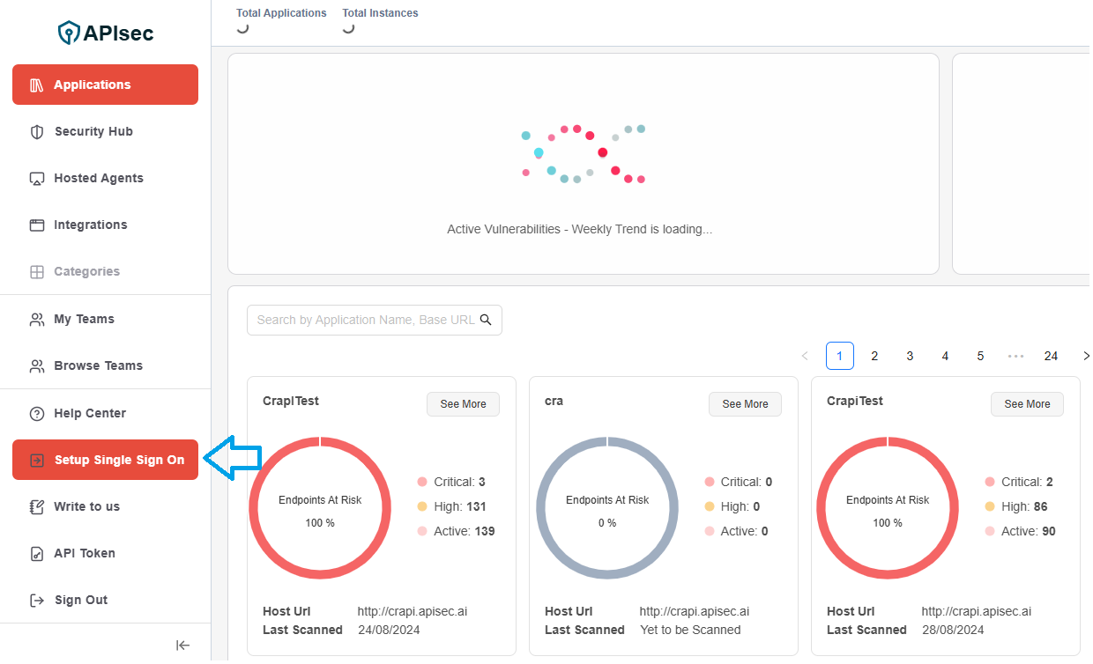Expand pagination ellipsis for more pages
Screen dimensions: 1093x664
[x=1015, y=356]
